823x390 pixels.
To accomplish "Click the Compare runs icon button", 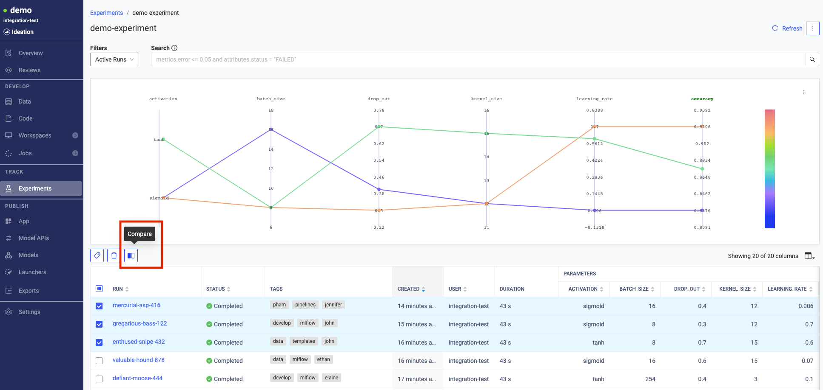I will click(x=131, y=255).
